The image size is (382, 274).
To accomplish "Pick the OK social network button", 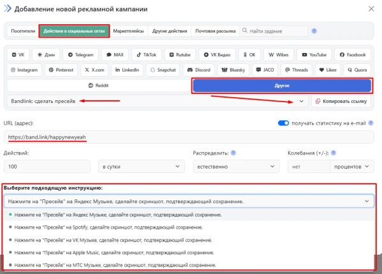I will click(x=249, y=55).
